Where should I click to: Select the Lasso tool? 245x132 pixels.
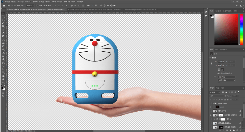pyautogui.click(x=3, y=20)
